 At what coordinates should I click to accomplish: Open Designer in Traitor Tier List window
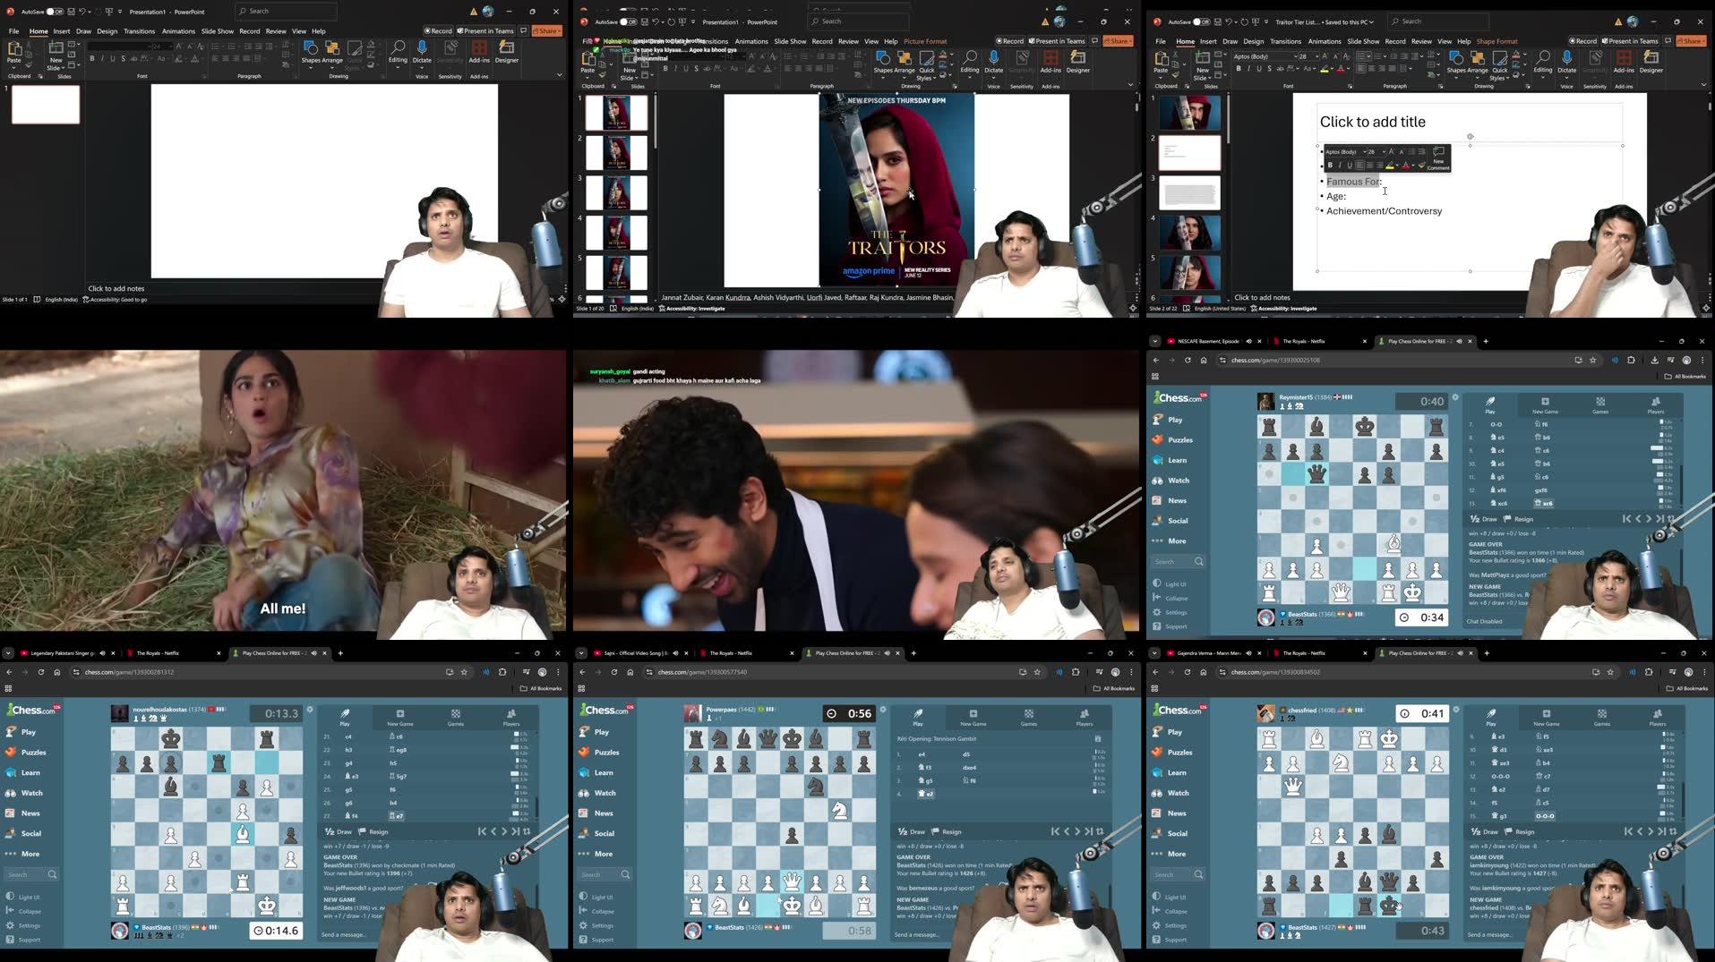point(1651,62)
